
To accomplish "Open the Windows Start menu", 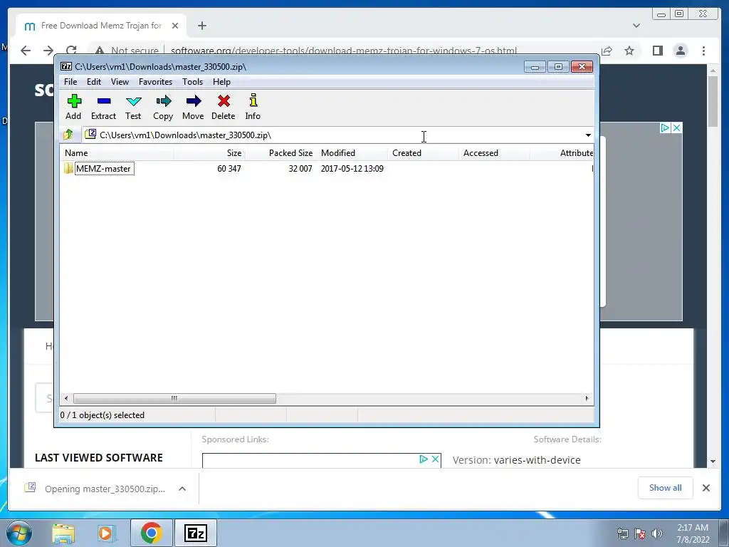I will [19, 533].
